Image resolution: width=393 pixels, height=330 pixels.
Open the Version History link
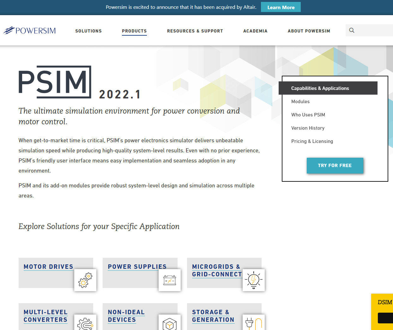click(x=308, y=128)
